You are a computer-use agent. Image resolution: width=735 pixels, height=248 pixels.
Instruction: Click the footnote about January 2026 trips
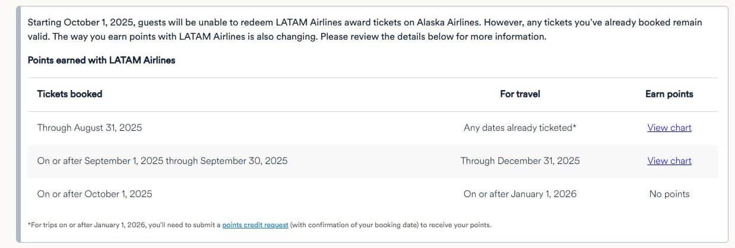point(259,225)
